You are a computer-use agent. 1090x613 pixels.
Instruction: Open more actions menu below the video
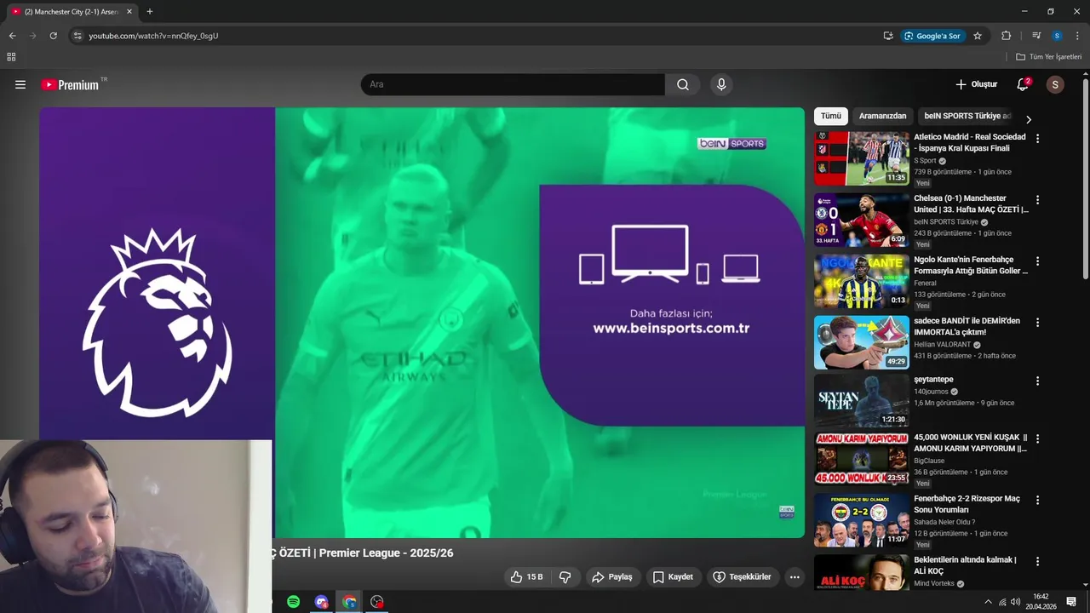tap(795, 576)
